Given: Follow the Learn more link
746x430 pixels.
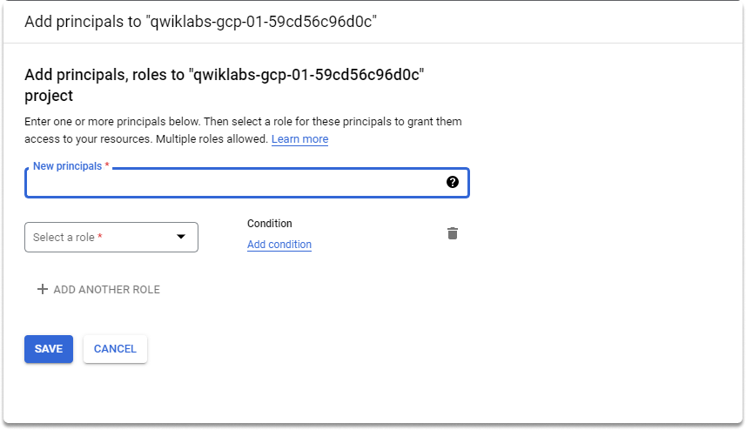Looking at the screenshot, I should click(x=299, y=139).
